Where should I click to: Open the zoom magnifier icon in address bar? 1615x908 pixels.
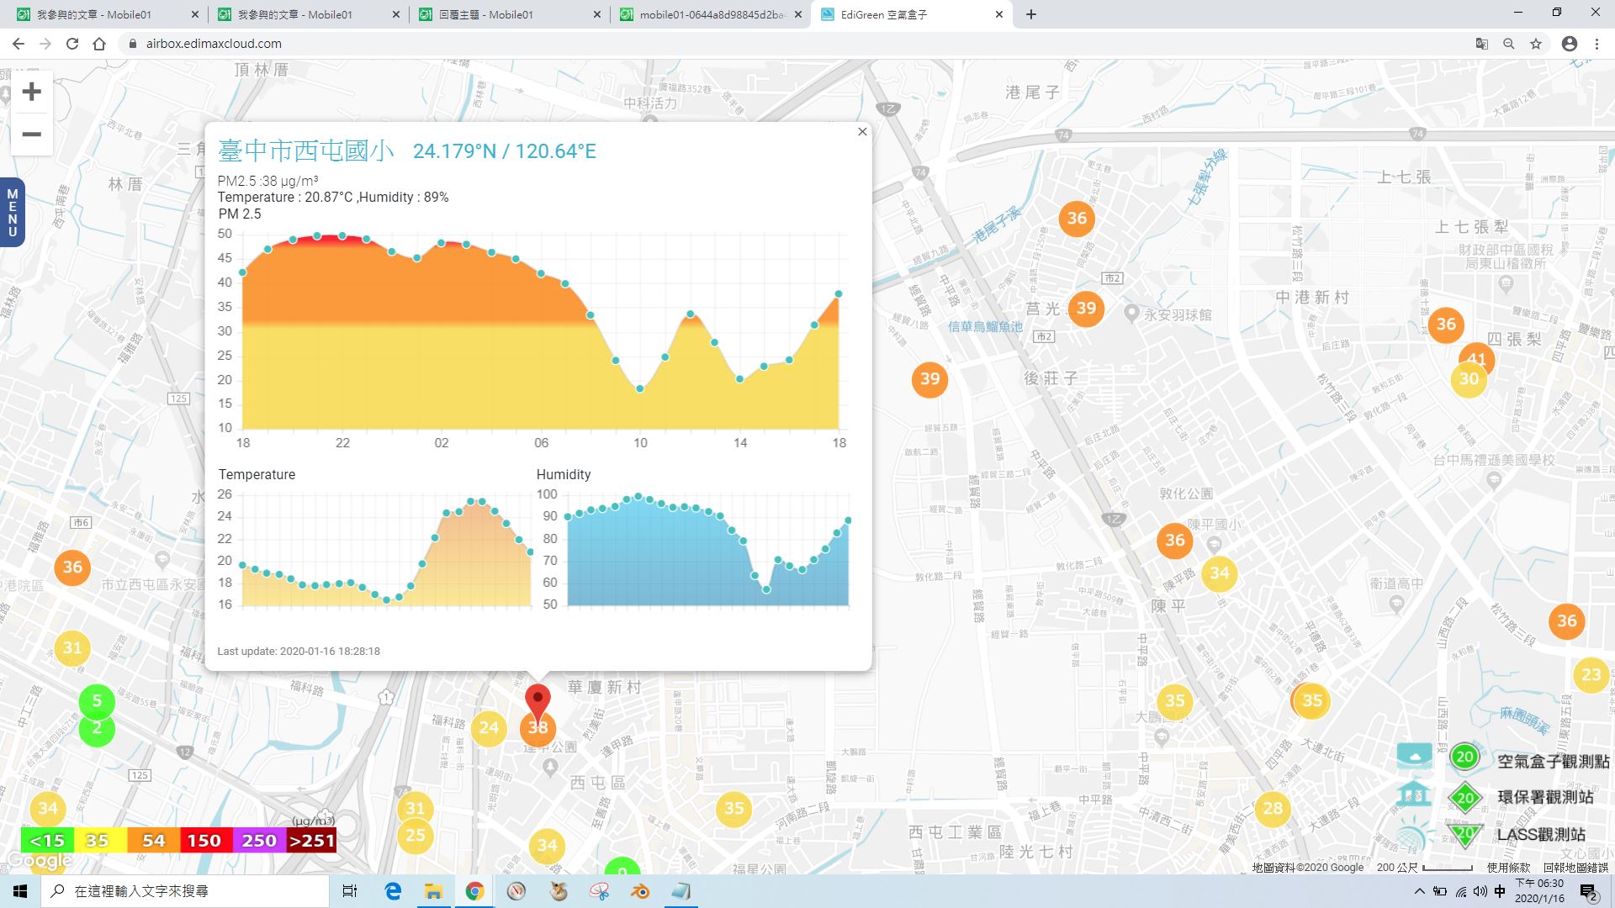click(1509, 44)
